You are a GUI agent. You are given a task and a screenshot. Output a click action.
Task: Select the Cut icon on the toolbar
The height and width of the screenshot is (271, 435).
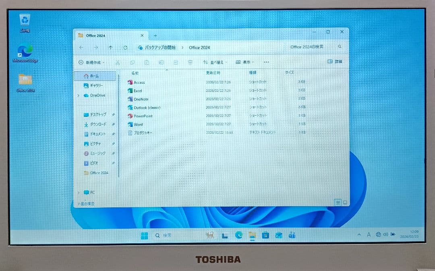(118, 62)
